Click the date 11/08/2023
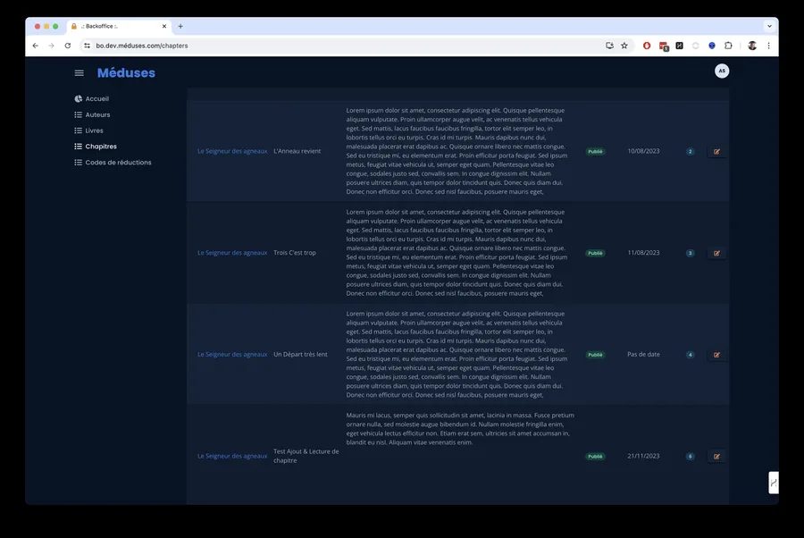 (x=643, y=253)
